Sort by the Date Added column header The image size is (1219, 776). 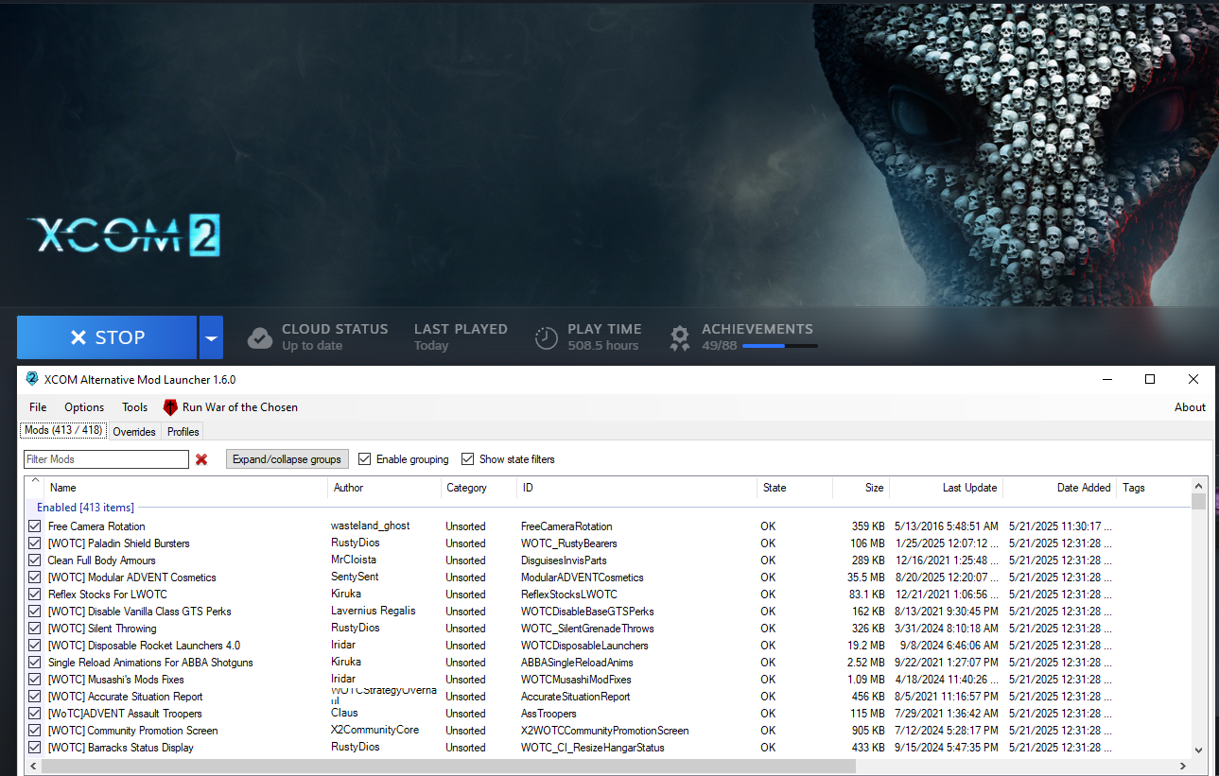pos(1059,488)
